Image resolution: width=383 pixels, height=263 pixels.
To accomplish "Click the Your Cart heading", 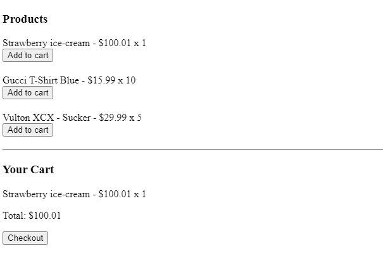I will (x=28, y=169).
